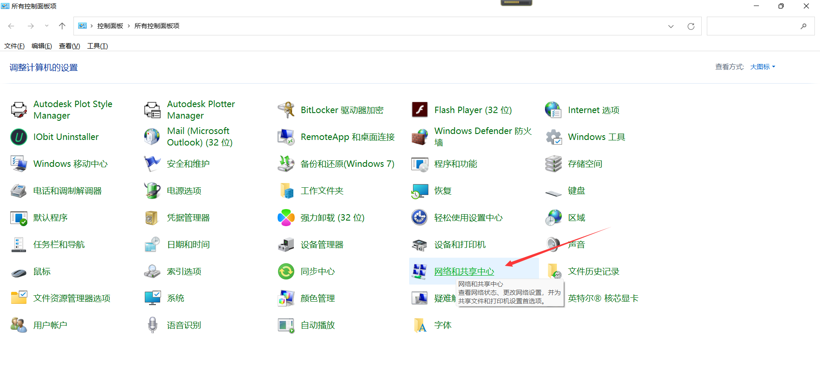Expand chevron before 控制面板 breadcrumb

point(91,26)
